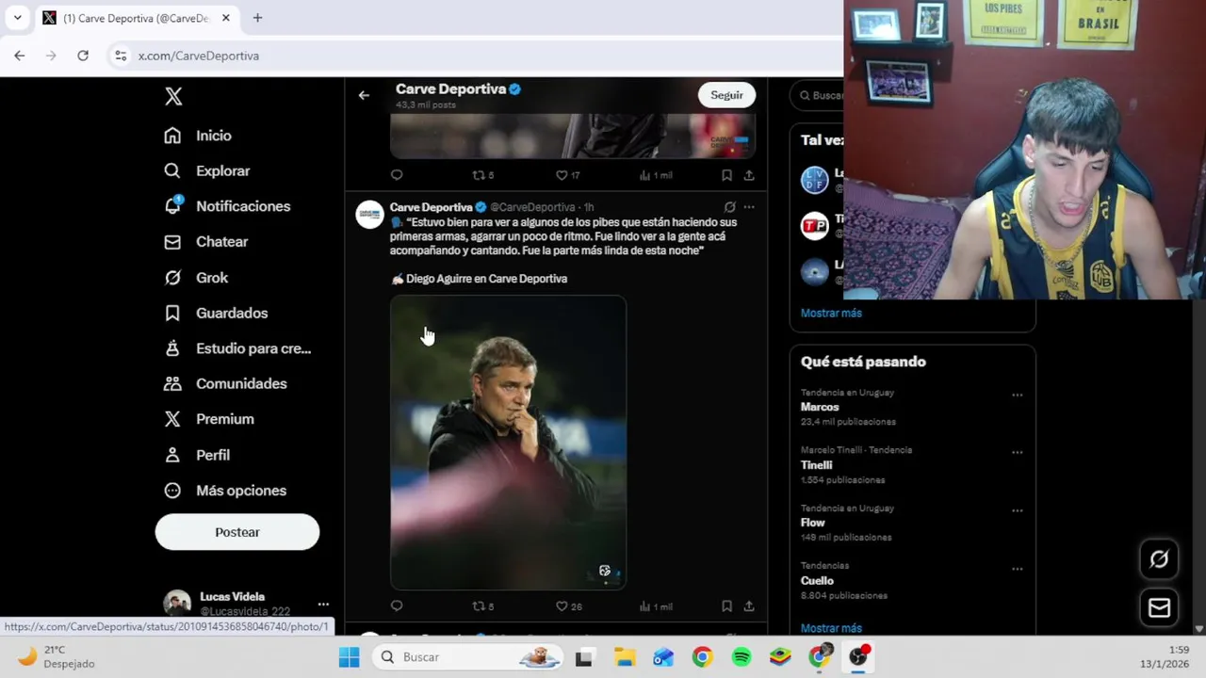Open weather widget 21°C Despejado
Image resolution: width=1206 pixels, height=678 pixels.
[57, 656]
